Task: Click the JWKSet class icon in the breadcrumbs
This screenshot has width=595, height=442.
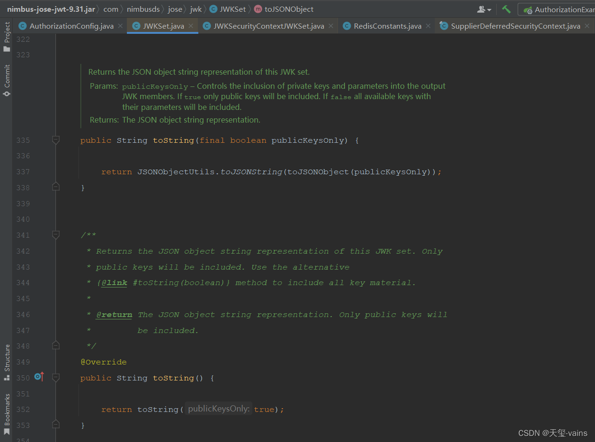Action: [x=212, y=9]
